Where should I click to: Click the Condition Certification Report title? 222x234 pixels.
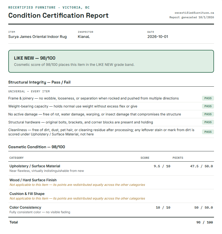coord(58,15)
